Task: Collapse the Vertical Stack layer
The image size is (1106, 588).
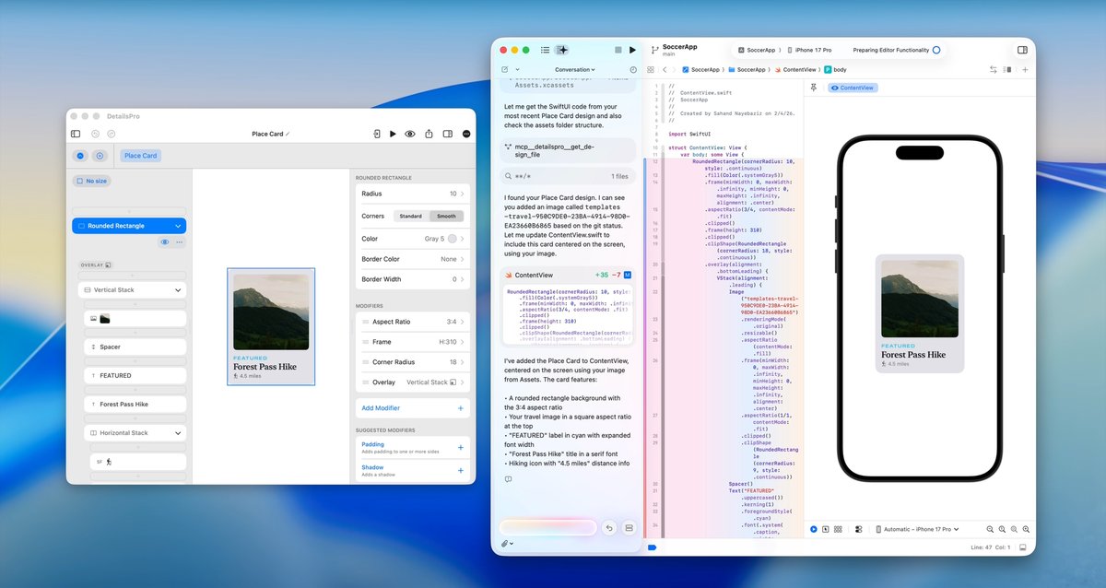Action: 178,289
